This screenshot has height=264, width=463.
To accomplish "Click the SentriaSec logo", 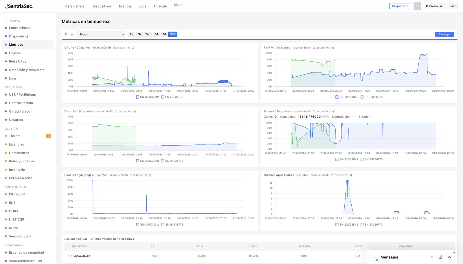I will point(19,6).
